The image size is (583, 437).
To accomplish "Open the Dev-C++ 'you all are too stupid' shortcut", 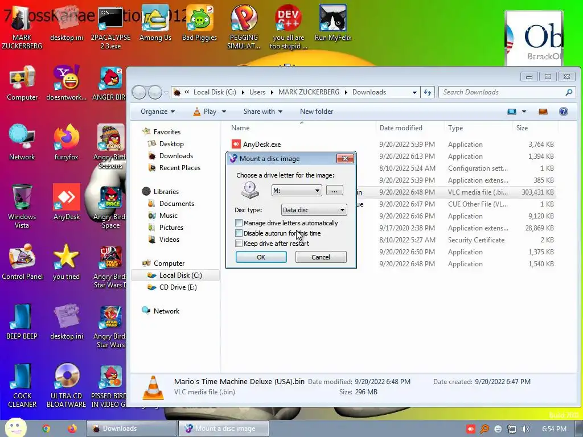I will pyautogui.click(x=288, y=27).
